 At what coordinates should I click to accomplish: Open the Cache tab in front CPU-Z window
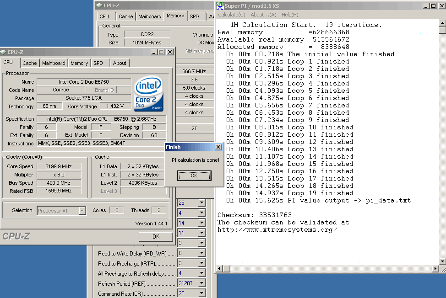(x=30, y=63)
